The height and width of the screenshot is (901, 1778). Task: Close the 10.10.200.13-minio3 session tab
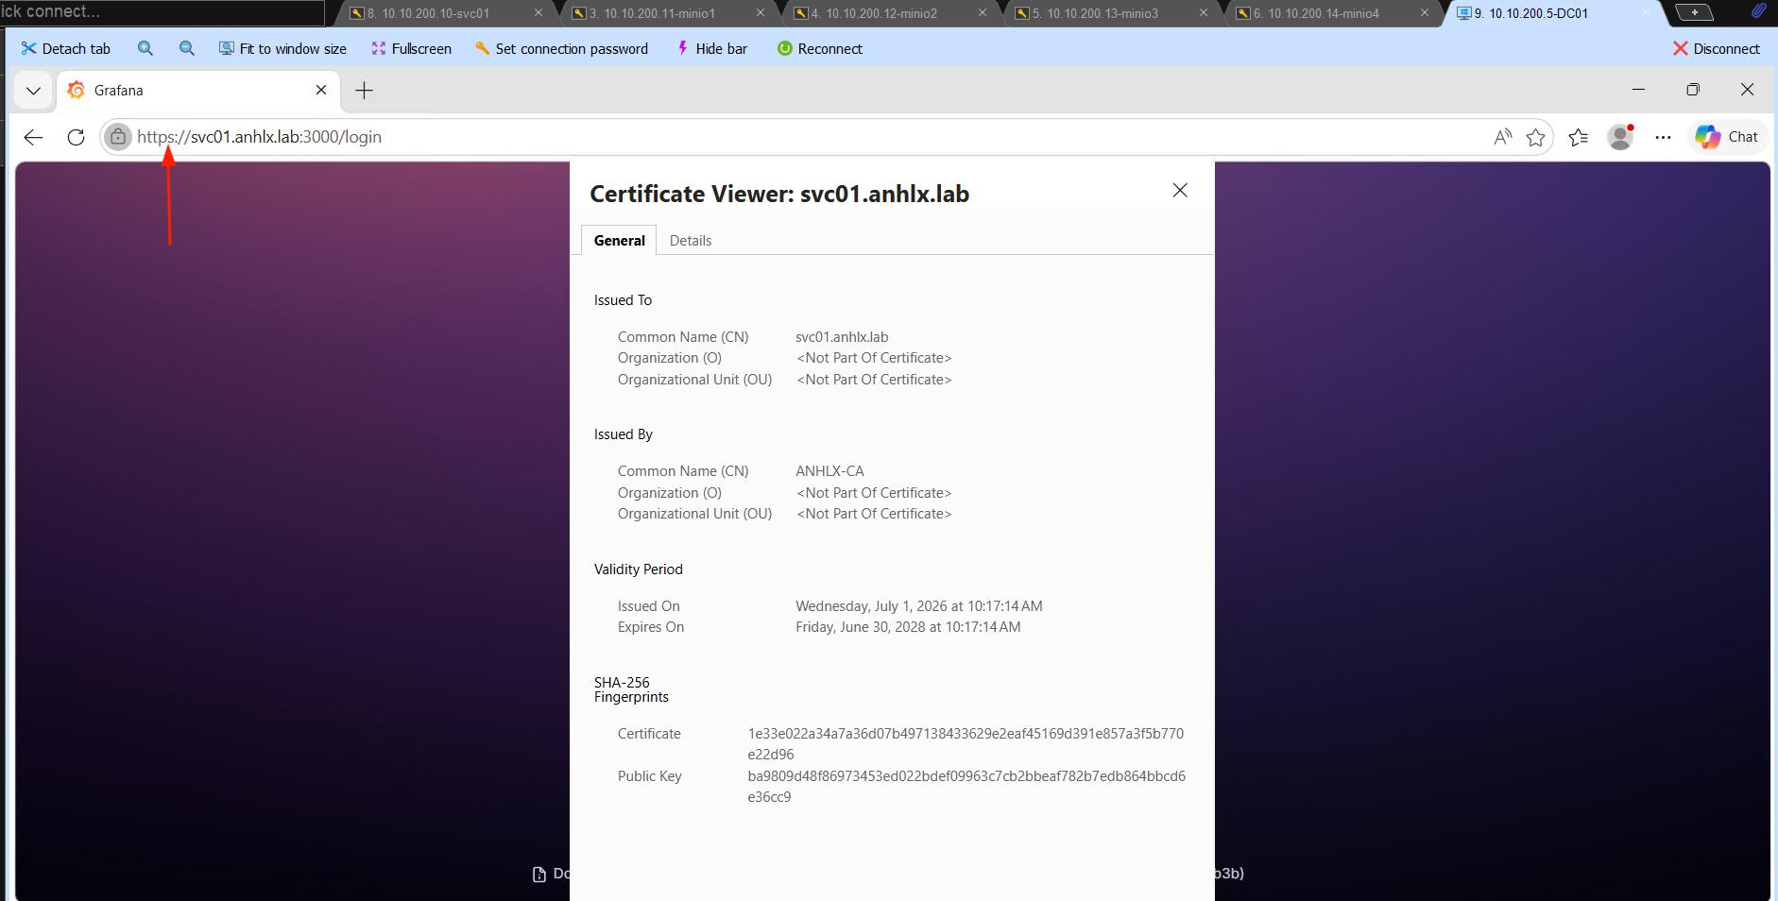coord(1204,13)
